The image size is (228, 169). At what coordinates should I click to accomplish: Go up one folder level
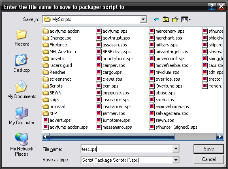[166, 19]
